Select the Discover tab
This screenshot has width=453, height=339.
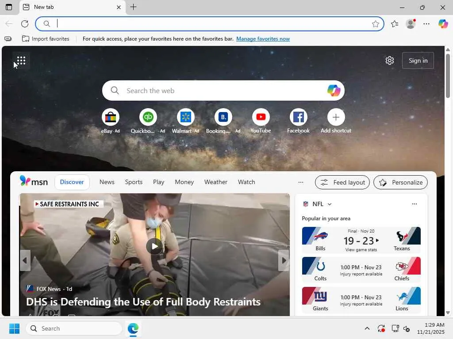[72, 182]
